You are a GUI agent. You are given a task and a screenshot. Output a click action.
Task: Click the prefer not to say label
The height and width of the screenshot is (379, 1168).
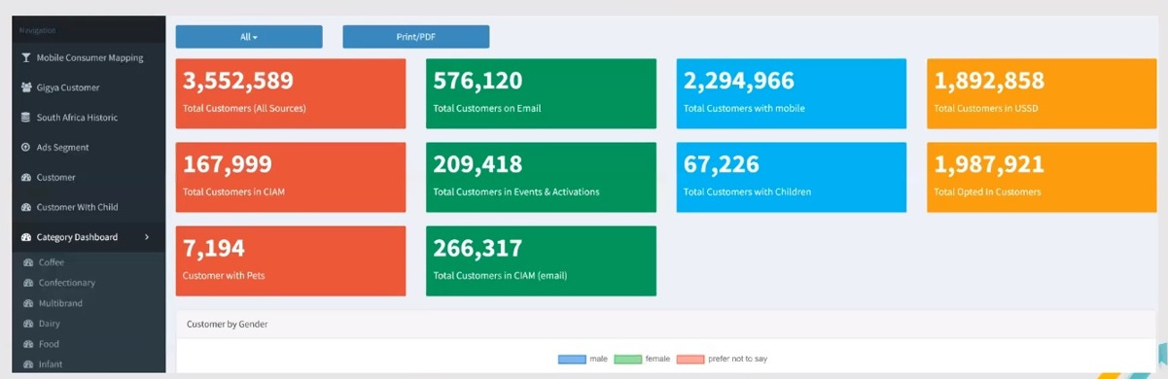pos(737,360)
